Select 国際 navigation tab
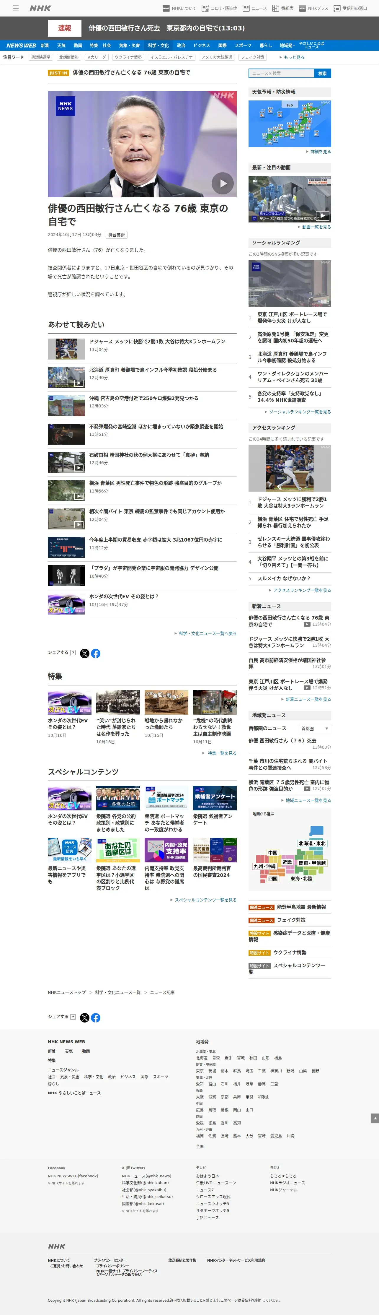Screen dimensions: 379x1315 [222, 45]
